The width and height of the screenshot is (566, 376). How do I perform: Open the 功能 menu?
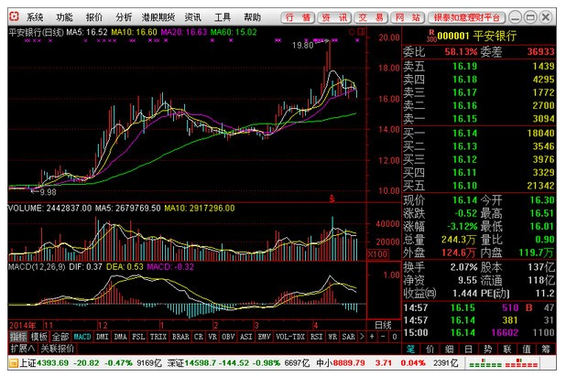[64, 17]
